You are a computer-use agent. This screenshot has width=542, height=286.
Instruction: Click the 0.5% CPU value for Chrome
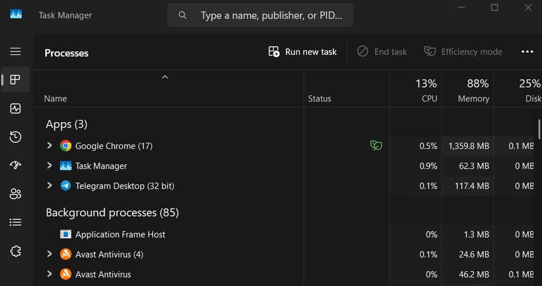pos(428,146)
